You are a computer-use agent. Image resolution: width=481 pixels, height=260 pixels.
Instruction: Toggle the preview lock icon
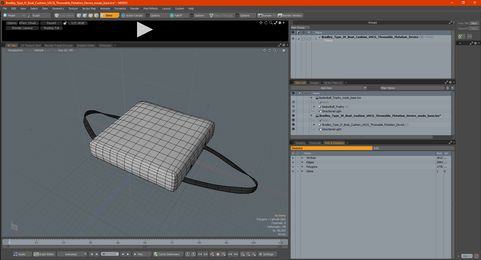(x=65, y=23)
